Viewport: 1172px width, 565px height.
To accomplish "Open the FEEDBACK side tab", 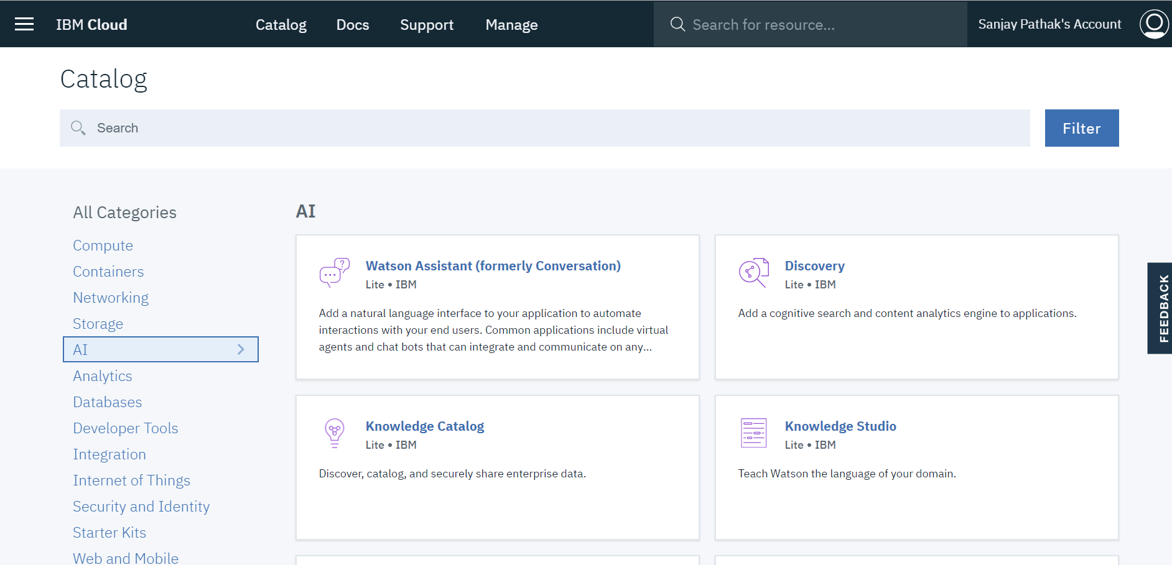I will tap(1160, 308).
